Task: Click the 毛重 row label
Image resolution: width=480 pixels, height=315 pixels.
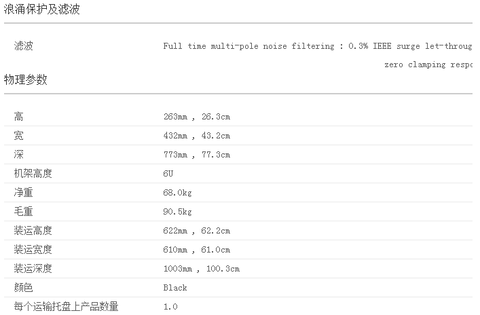Action: pyautogui.click(x=24, y=212)
